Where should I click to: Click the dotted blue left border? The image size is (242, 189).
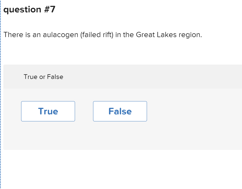[1, 94]
